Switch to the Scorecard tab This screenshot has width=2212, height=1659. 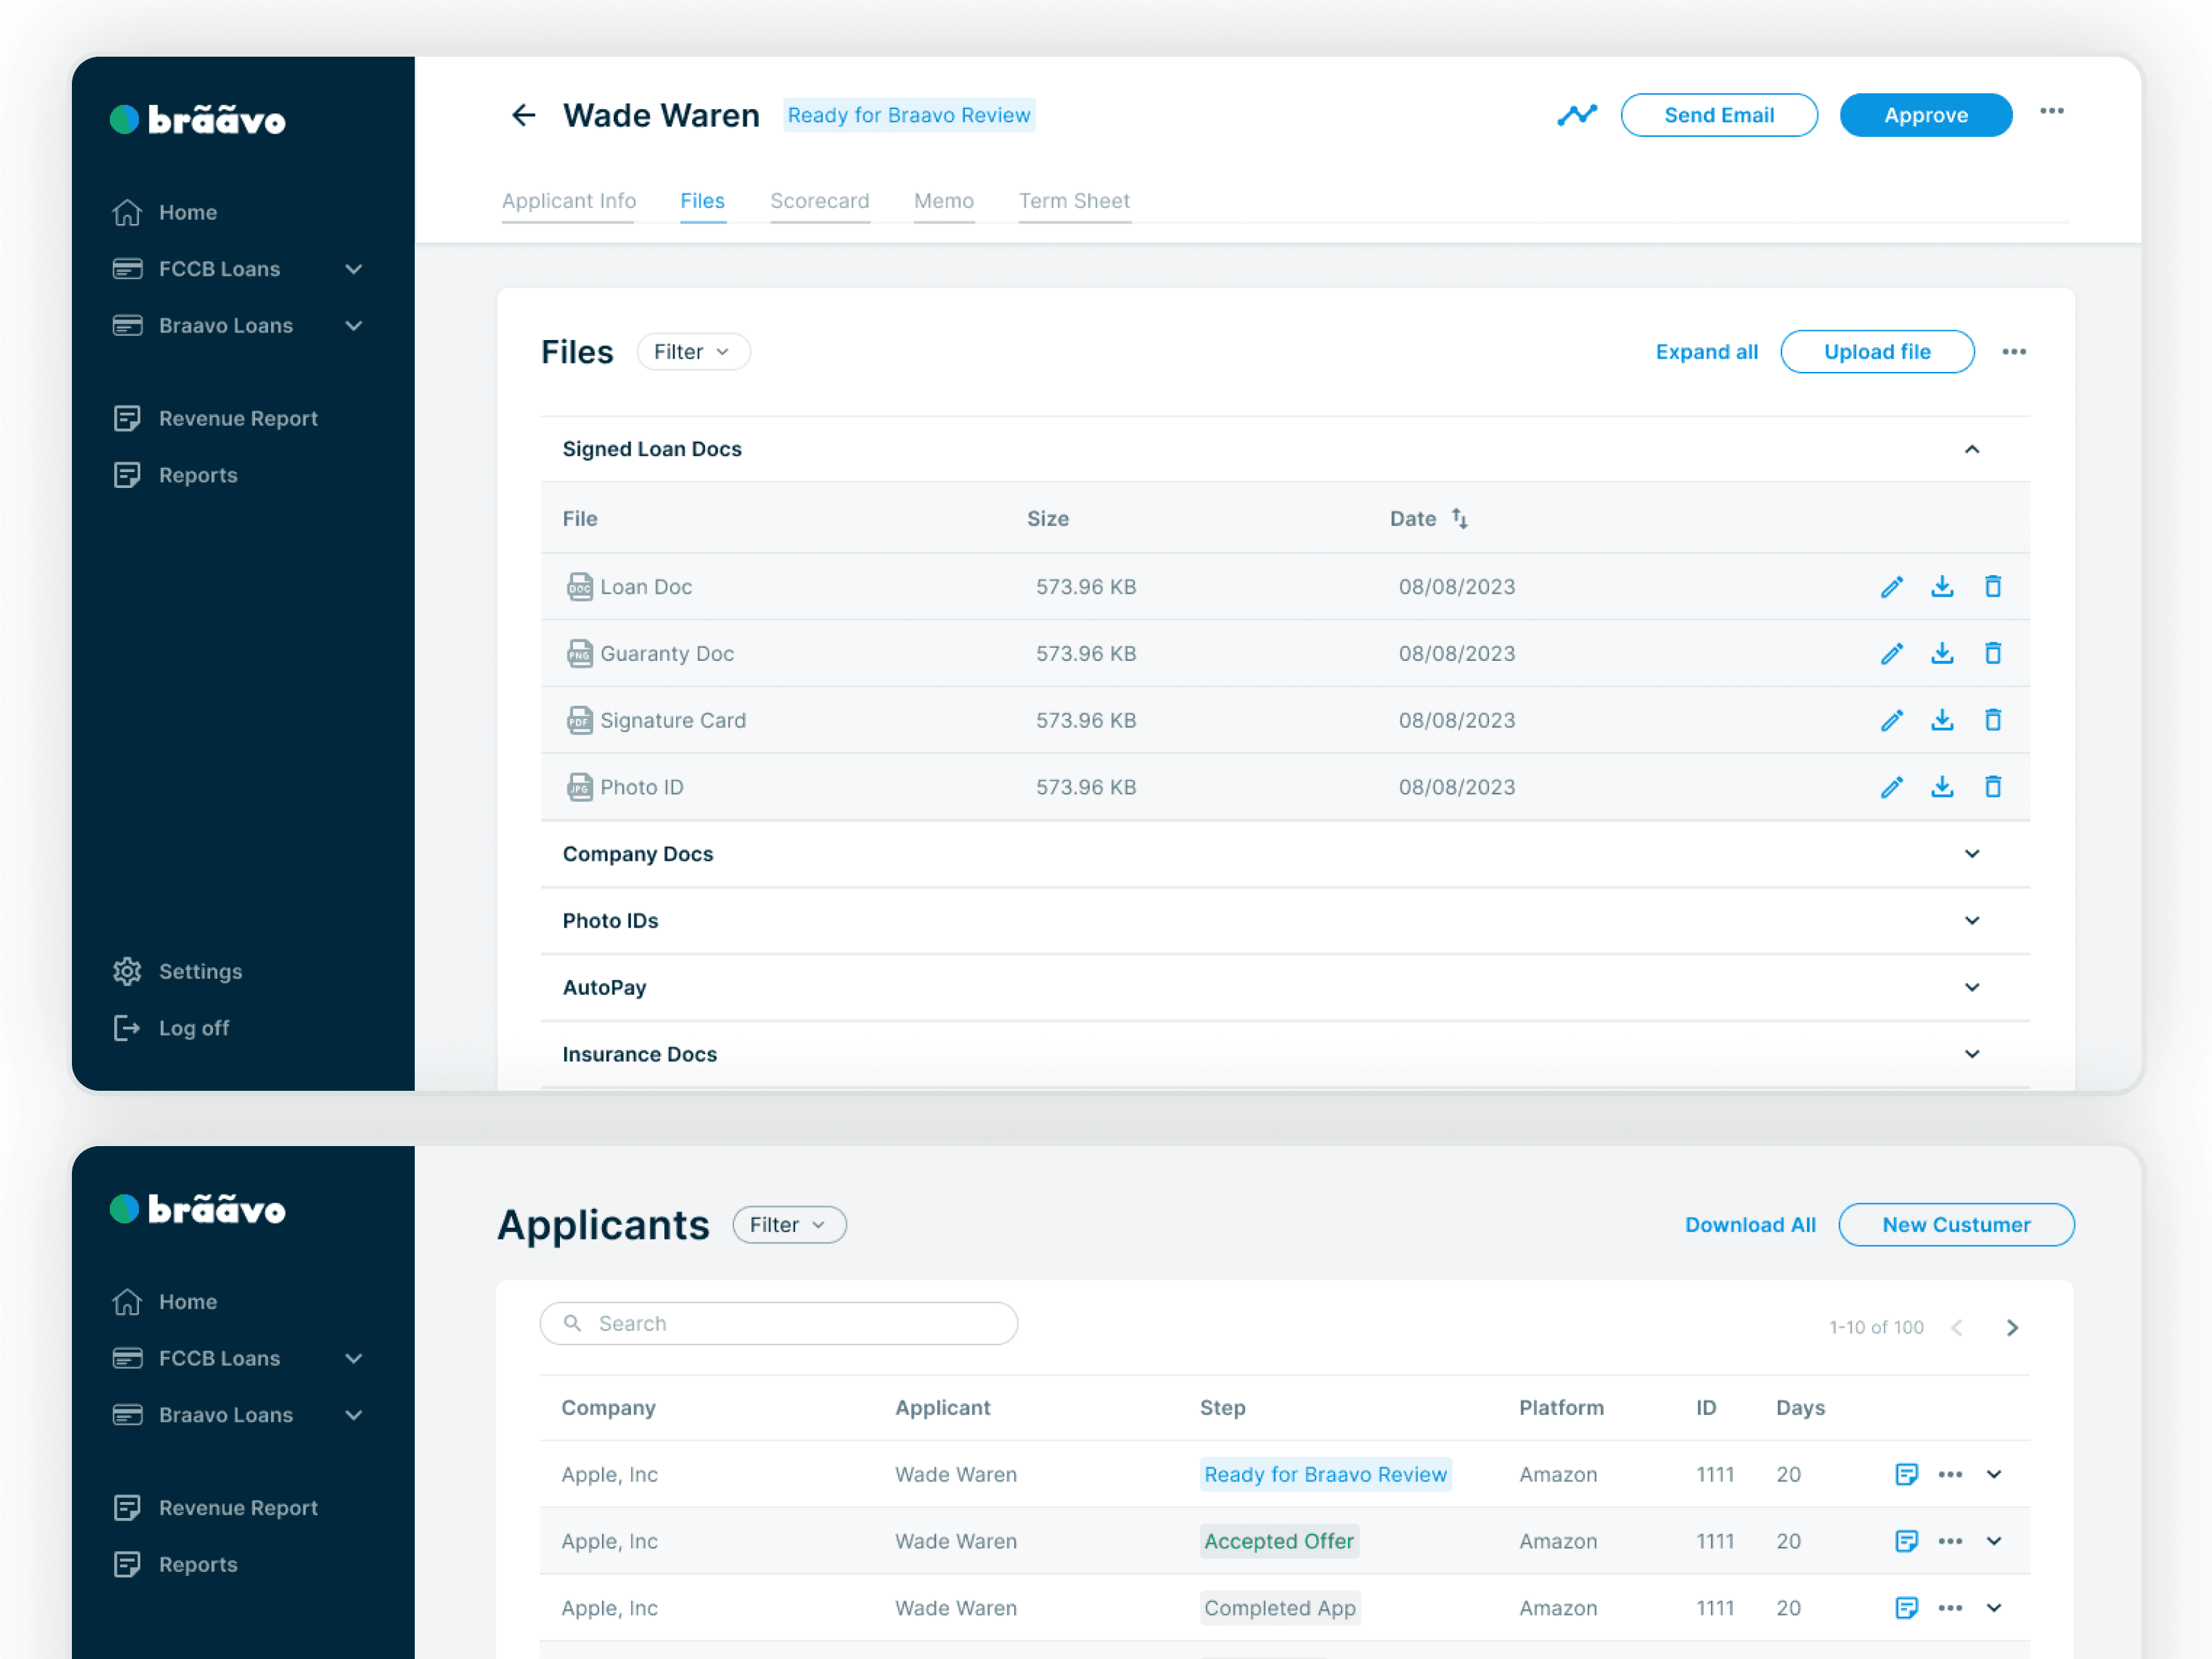(819, 201)
